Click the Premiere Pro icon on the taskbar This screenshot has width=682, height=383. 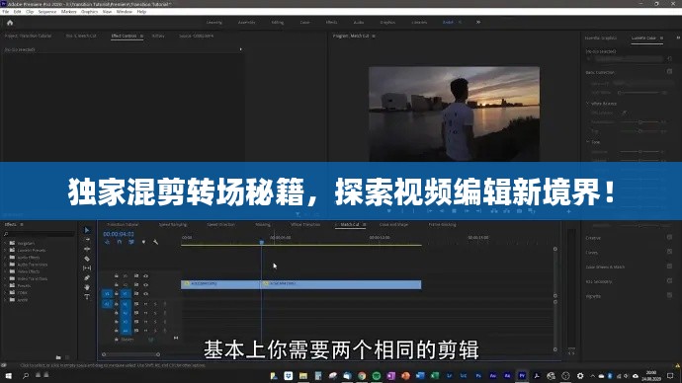click(522, 376)
